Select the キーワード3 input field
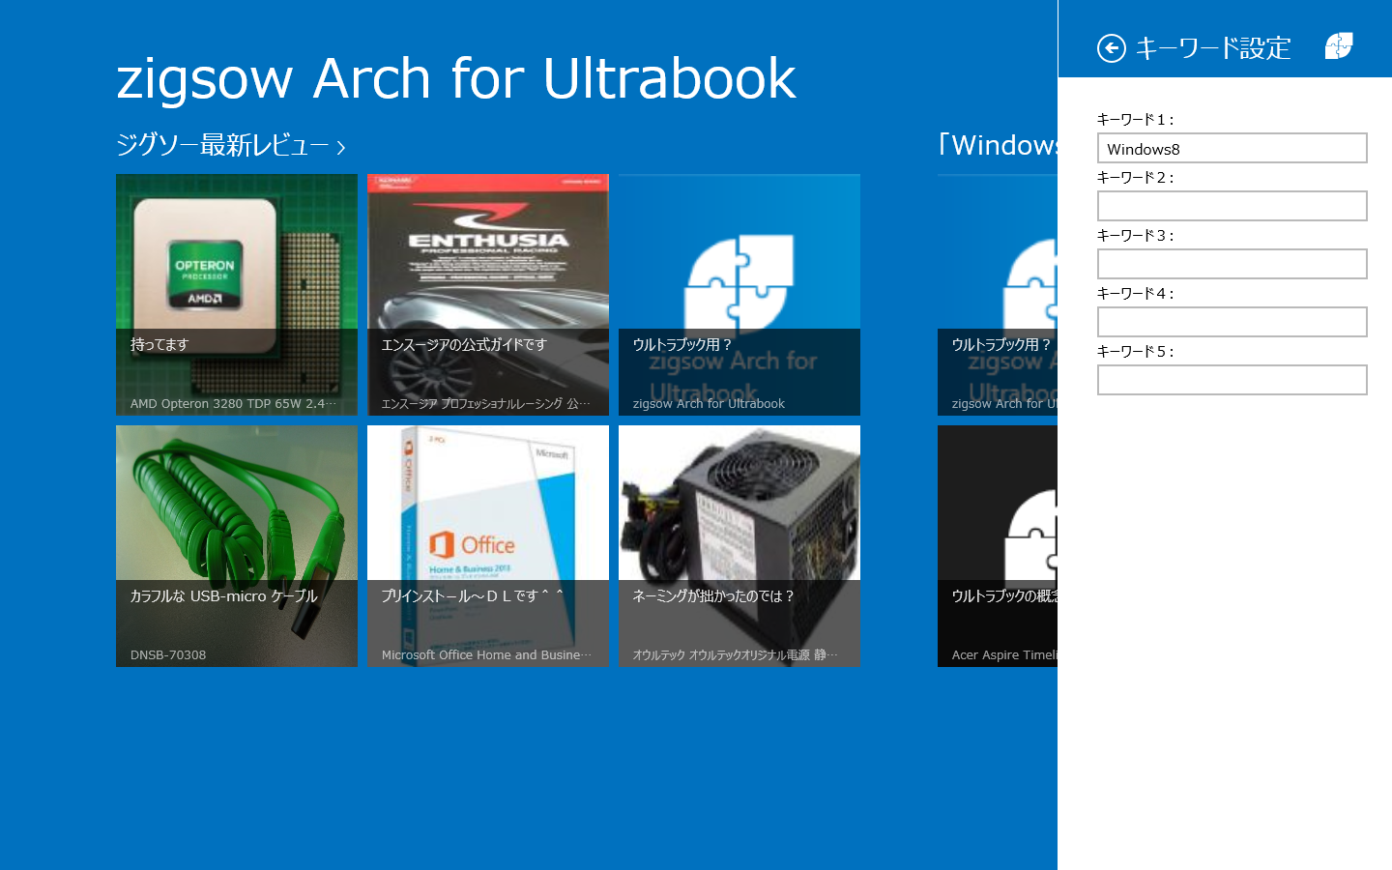This screenshot has height=870, width=1392. (1232, 264)
